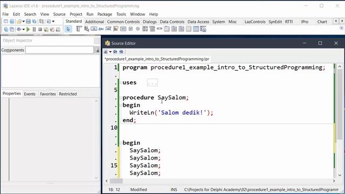Switch to the Dialogs palette tab

click(x=150, y=22)
